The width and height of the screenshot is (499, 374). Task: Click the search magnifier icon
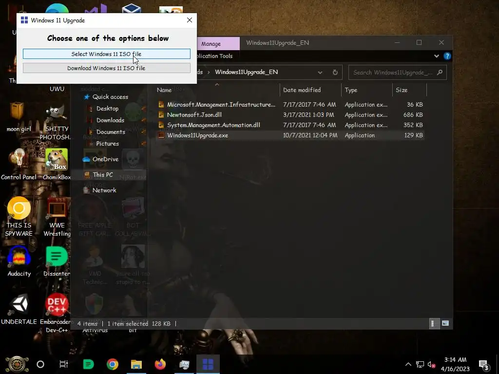(x=440, y=73)
